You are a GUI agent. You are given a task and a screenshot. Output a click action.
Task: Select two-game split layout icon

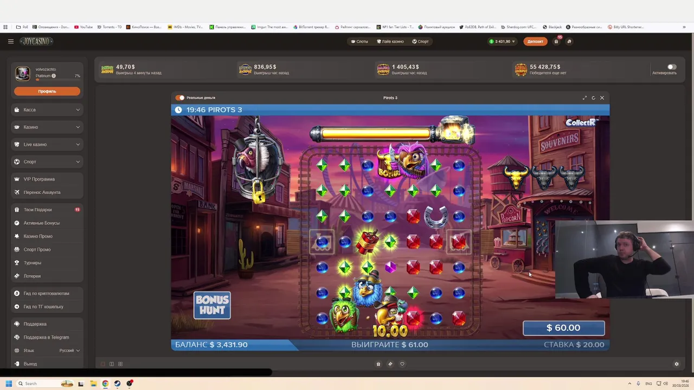pyautogui.click(x=112, y=364)
